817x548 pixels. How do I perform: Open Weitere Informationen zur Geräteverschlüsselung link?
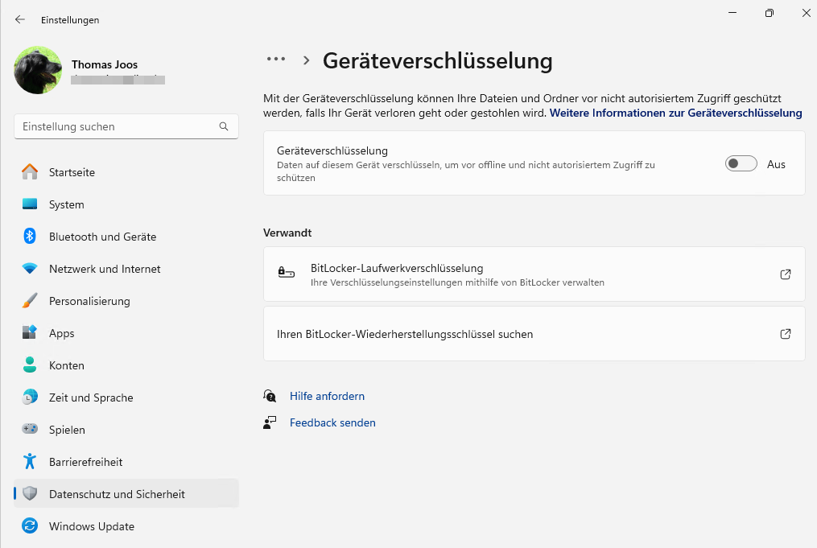675,113
